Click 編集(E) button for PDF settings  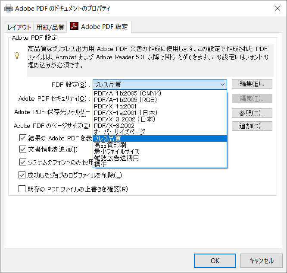tap(252, 84)
